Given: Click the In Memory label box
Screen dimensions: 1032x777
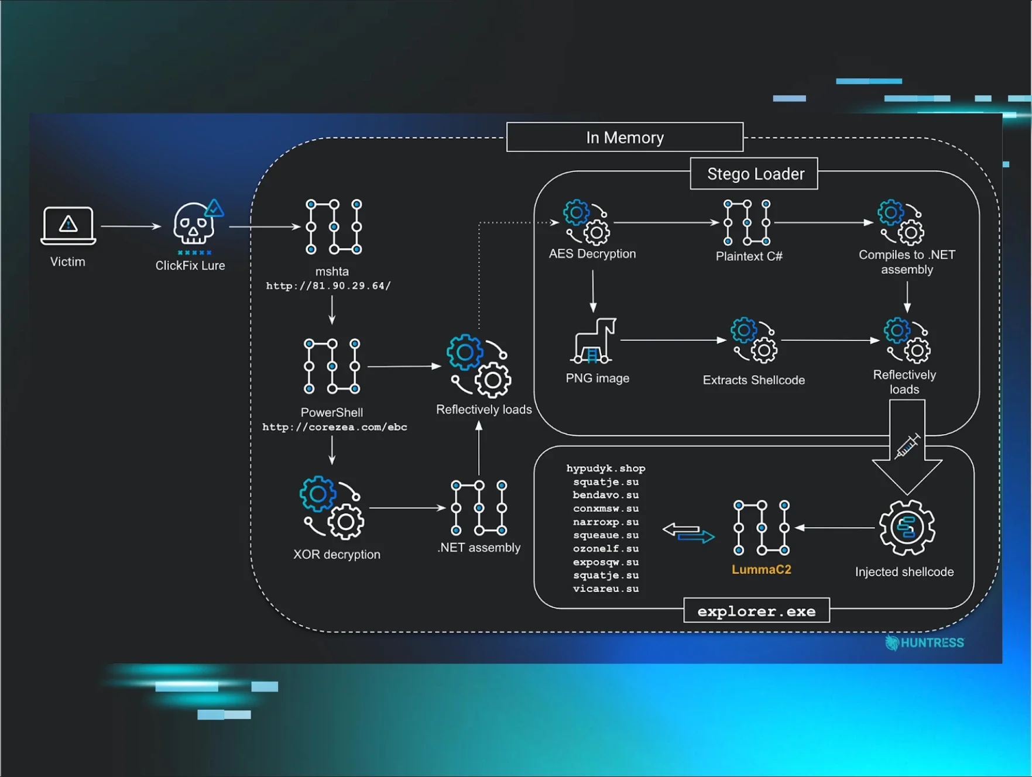Looking at the screenshot, I should (x=625, y=137).
